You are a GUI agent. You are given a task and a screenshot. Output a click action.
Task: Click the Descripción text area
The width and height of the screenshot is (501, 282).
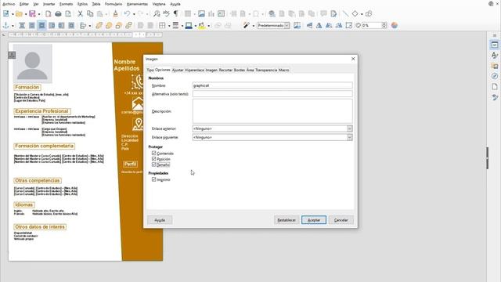coord(272,111)
